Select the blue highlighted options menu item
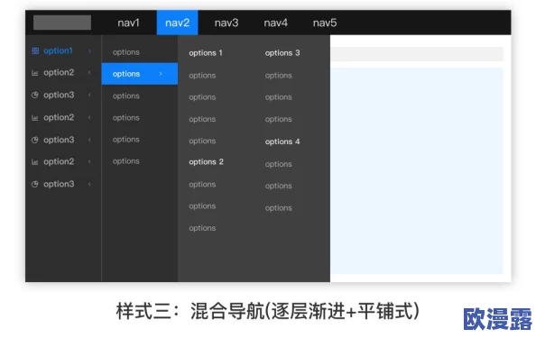Image resolution: width=536 pixels, height=338 pixels. (x=140, y=73)
